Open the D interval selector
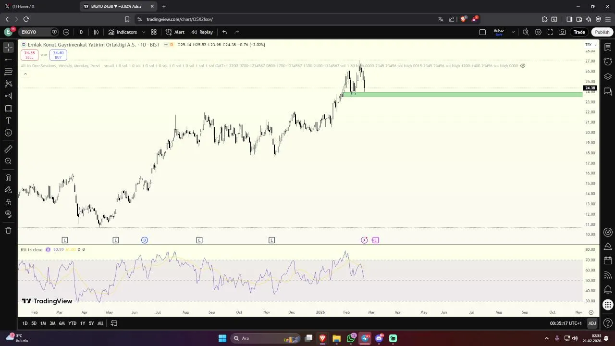Image resolution: width=615 pixels, height=346 pixels. 81,32
